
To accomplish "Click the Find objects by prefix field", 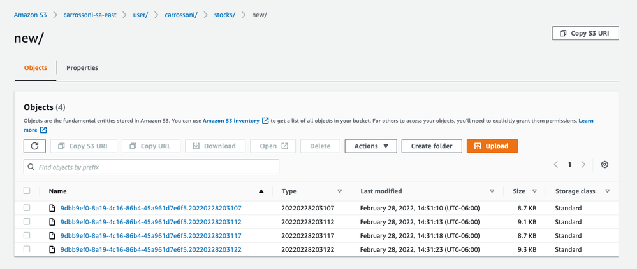I will point(152,167).
